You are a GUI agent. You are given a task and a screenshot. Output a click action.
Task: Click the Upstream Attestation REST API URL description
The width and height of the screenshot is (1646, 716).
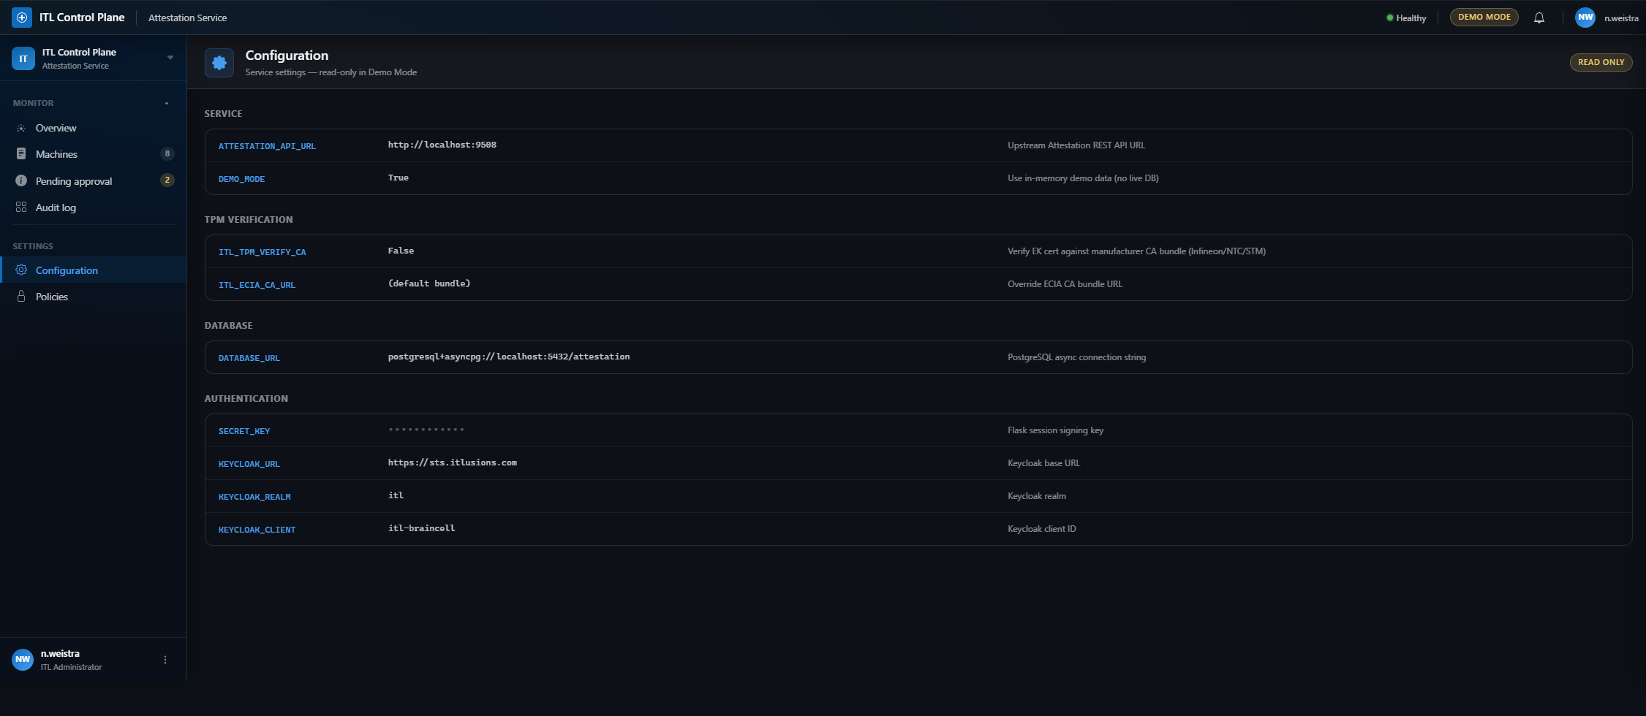1076,145
